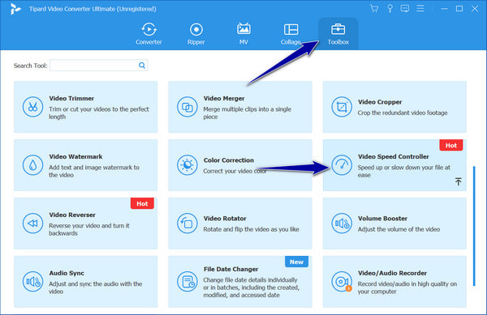The width and height of the screenshot is (487, 315).
Task: Click the Audio Sync title text
Action: click(x=67, y=273)
